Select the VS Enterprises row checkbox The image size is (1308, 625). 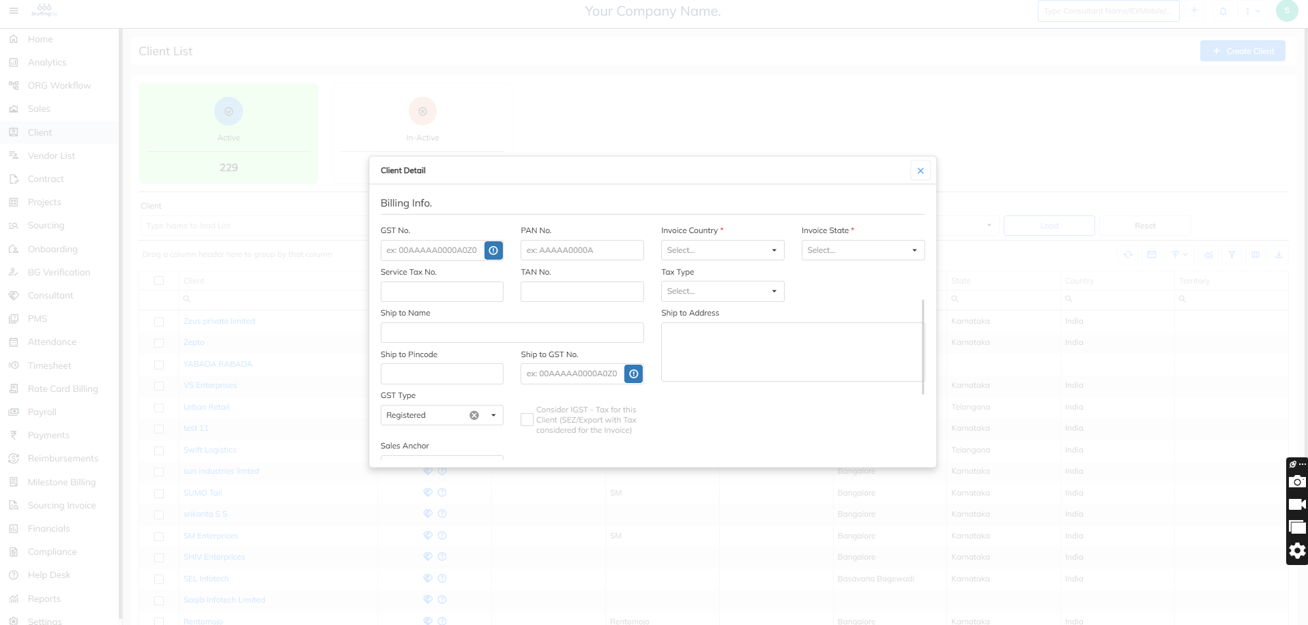click(x=159, y=386)
